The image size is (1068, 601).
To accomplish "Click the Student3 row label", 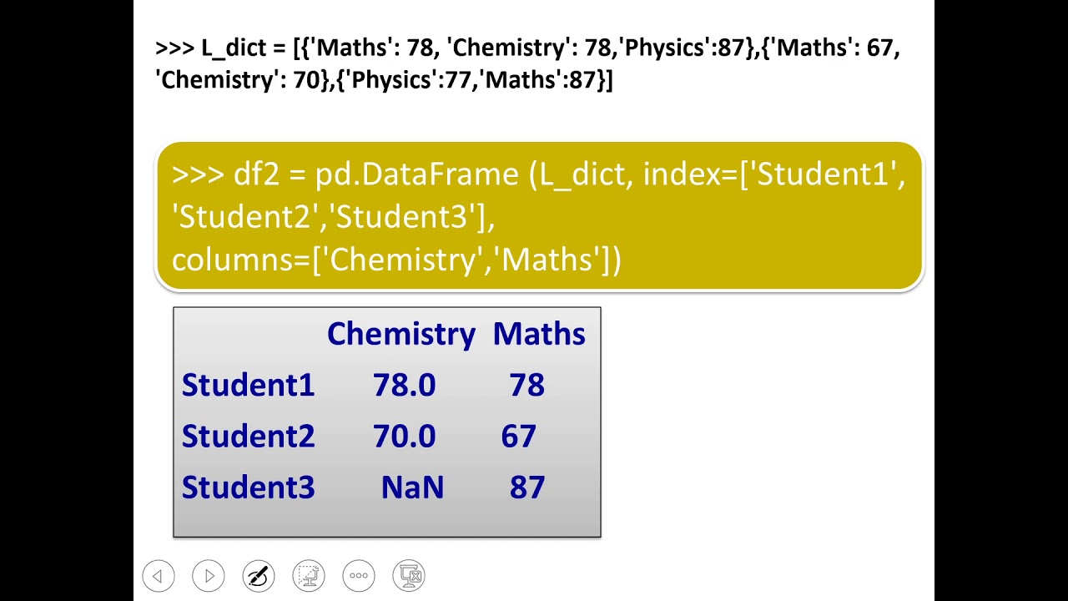I will pyautogui.click(x=248, y=487).
